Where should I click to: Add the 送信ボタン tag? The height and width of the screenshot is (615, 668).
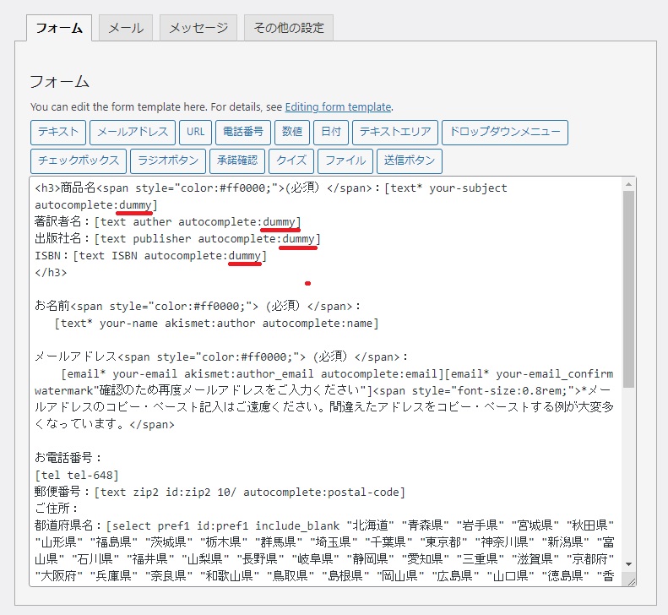click(x=410, y=161)
